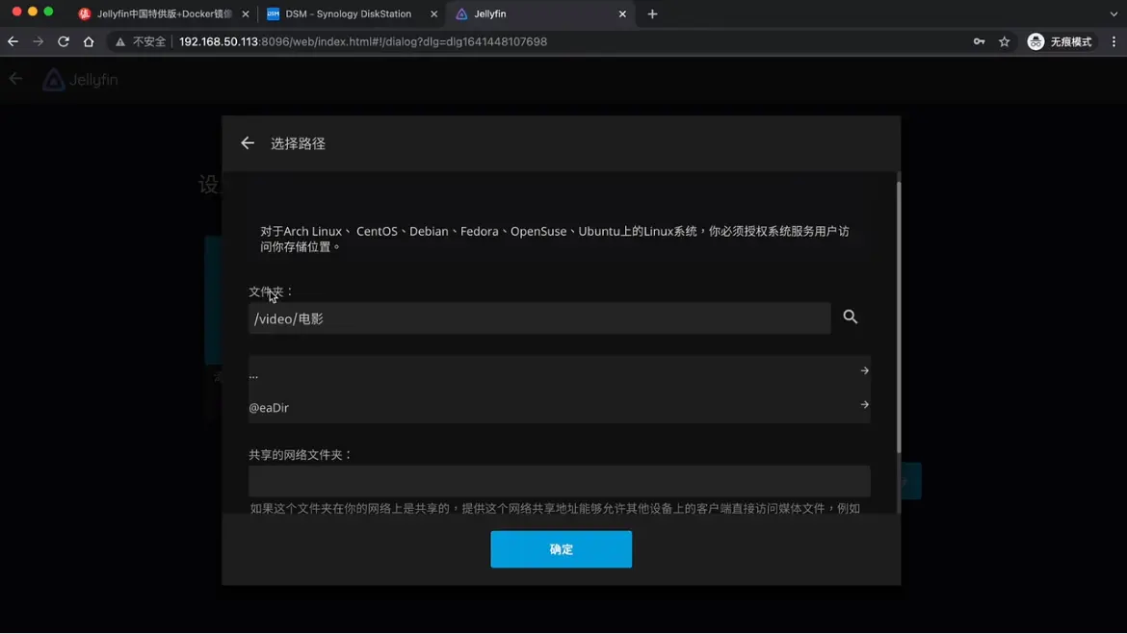
Task: Click the search magnifier beside the folder field
Action: click(x=851, y=317)
